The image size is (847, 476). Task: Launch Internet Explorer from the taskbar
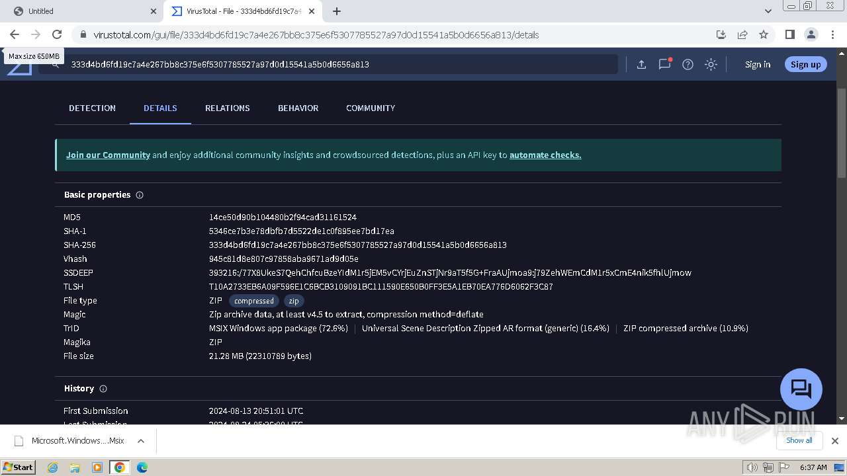(52, 467)
